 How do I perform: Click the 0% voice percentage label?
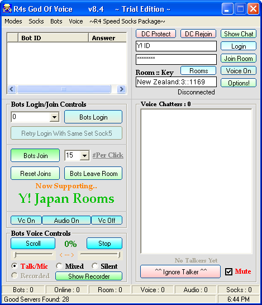70,244
